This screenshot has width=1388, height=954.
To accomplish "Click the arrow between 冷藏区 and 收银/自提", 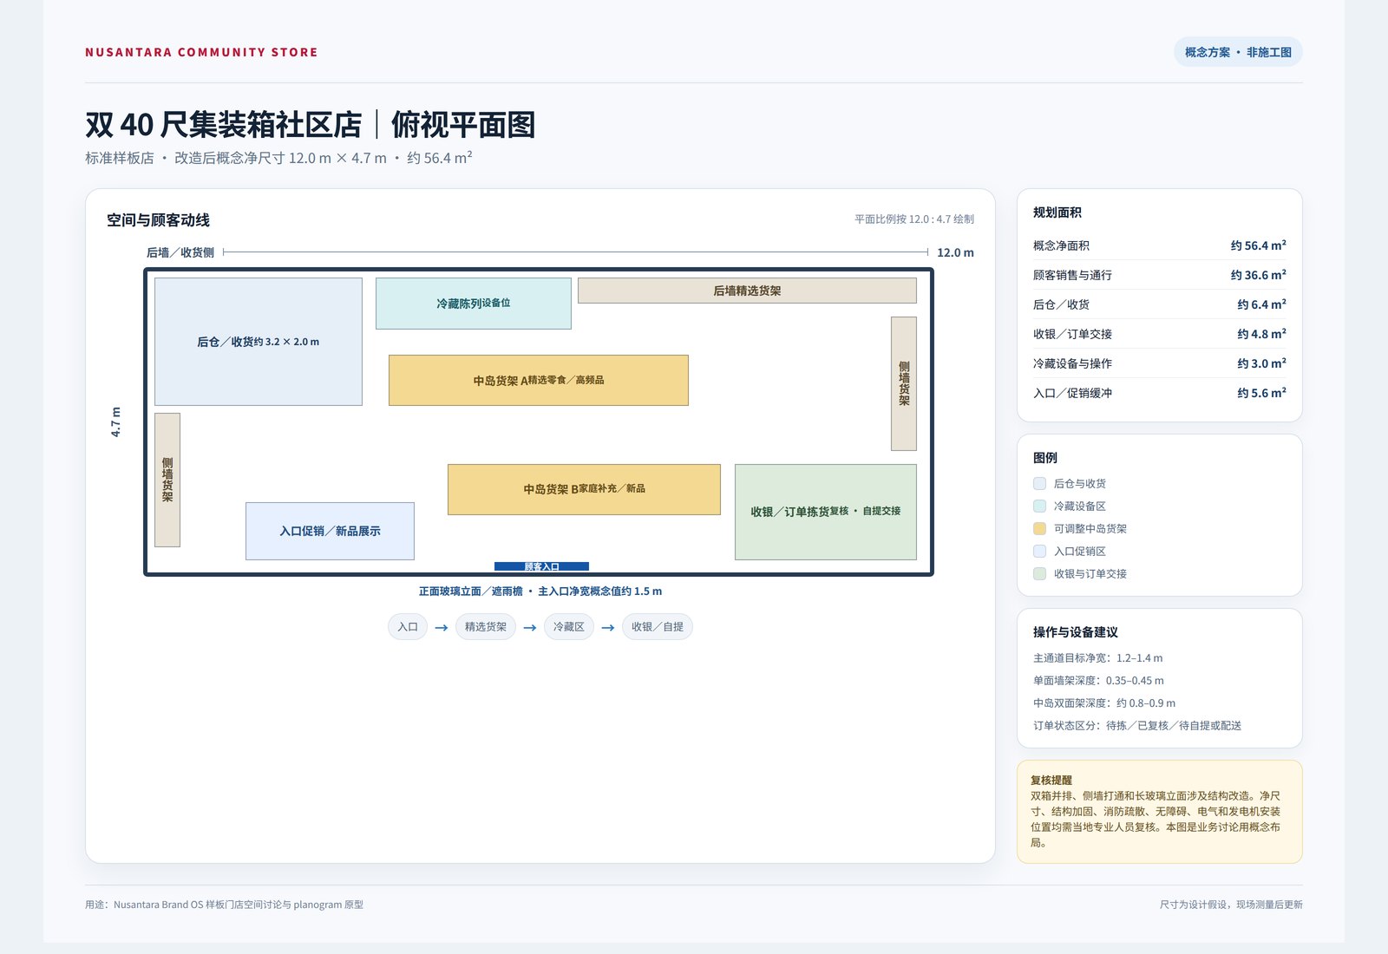I will point(608,628).
